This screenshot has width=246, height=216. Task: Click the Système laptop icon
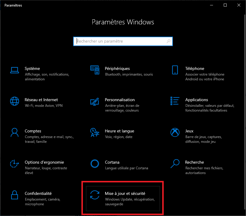(x=14, y=70)
